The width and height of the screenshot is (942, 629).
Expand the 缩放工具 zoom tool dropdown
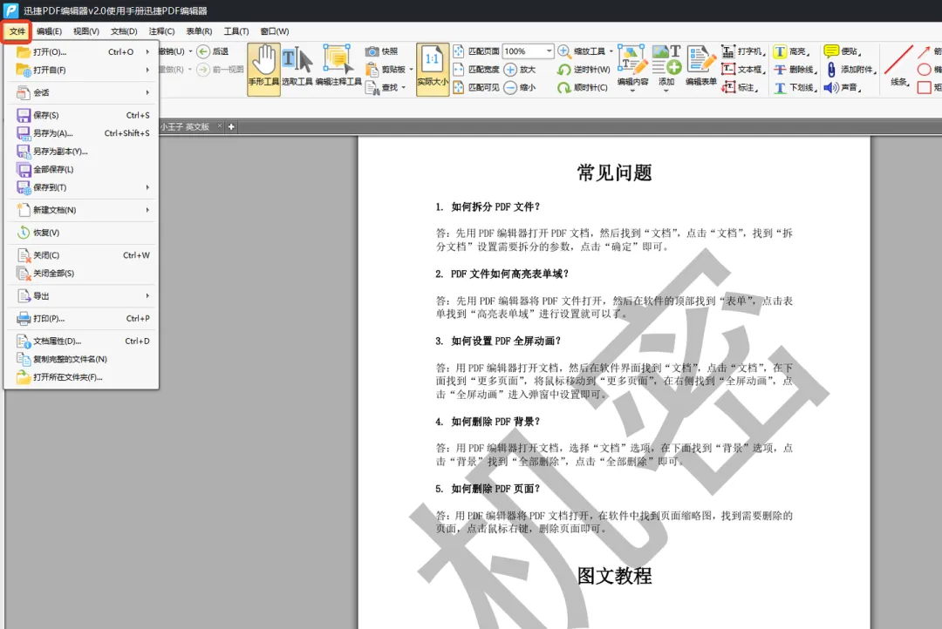click(611, 51)
